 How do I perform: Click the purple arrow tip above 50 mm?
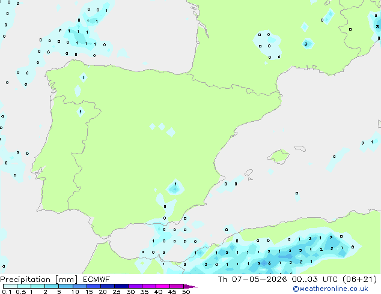coord(190,286)
